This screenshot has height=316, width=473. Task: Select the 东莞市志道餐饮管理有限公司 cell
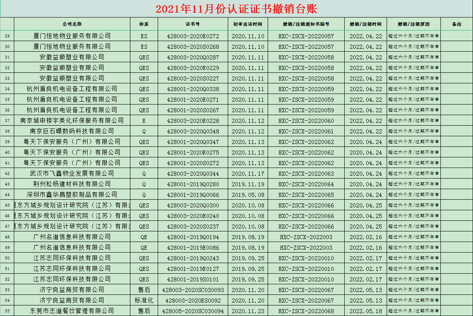pos(72,311)
